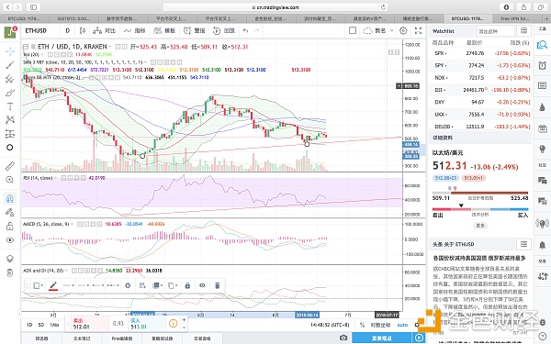The width and height of the screenshot is (551, 344).
Task: Click the undo arrow in top toolbar
Action: tap(245, 31)
